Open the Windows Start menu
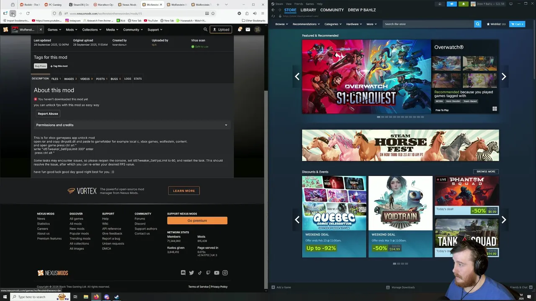Screen dimensions: 536x301 (x=5, y=297)
